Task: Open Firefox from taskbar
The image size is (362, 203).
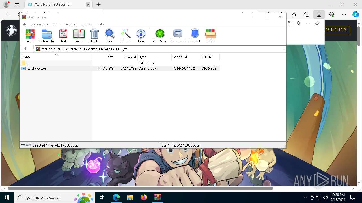Action: tap(144, 197)
